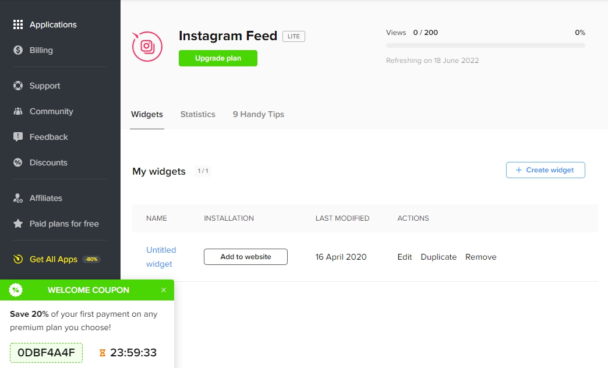Click Add to website for Untitled widget
The height and width of the screenshot is (368, 608).
tap(245, 256)
